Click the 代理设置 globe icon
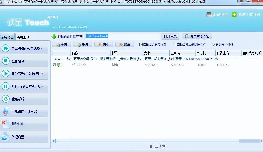This screenshot has height=152, width=263. coord(5,137)
